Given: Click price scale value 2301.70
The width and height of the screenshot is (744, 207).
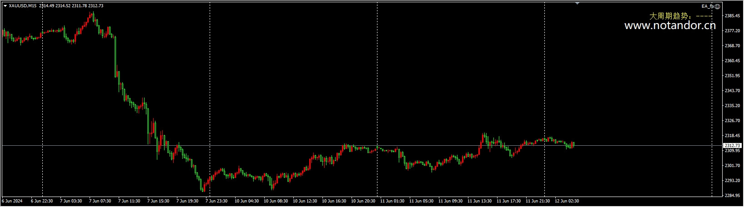Looking at the screenshot, I should point(733,166).
